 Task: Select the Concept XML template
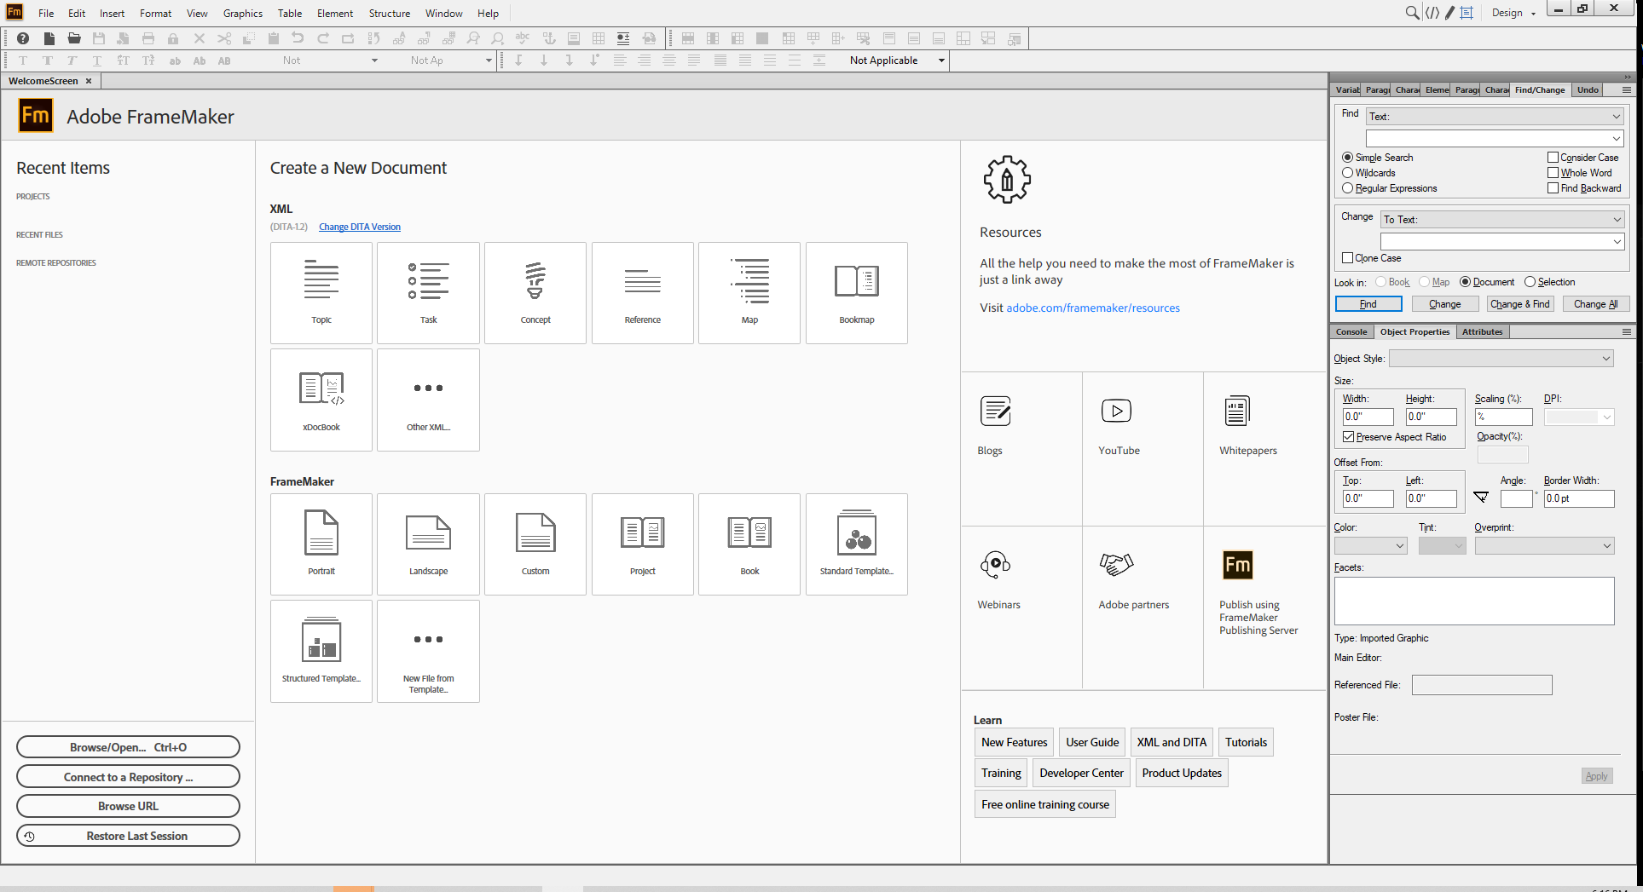[535, 292]
